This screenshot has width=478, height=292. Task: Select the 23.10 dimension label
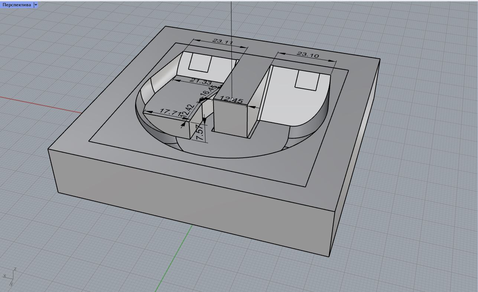(308, 55)
